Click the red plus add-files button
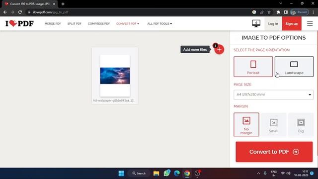This screenshot has width=318, height=179. click(219, 49)
